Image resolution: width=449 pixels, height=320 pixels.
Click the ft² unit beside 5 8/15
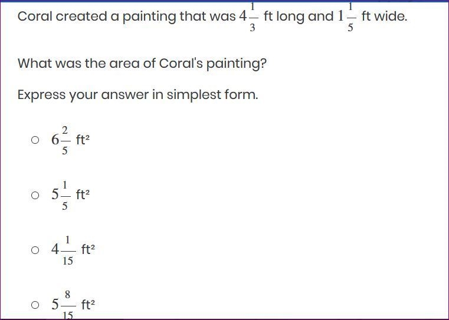[x=88, y=304]
